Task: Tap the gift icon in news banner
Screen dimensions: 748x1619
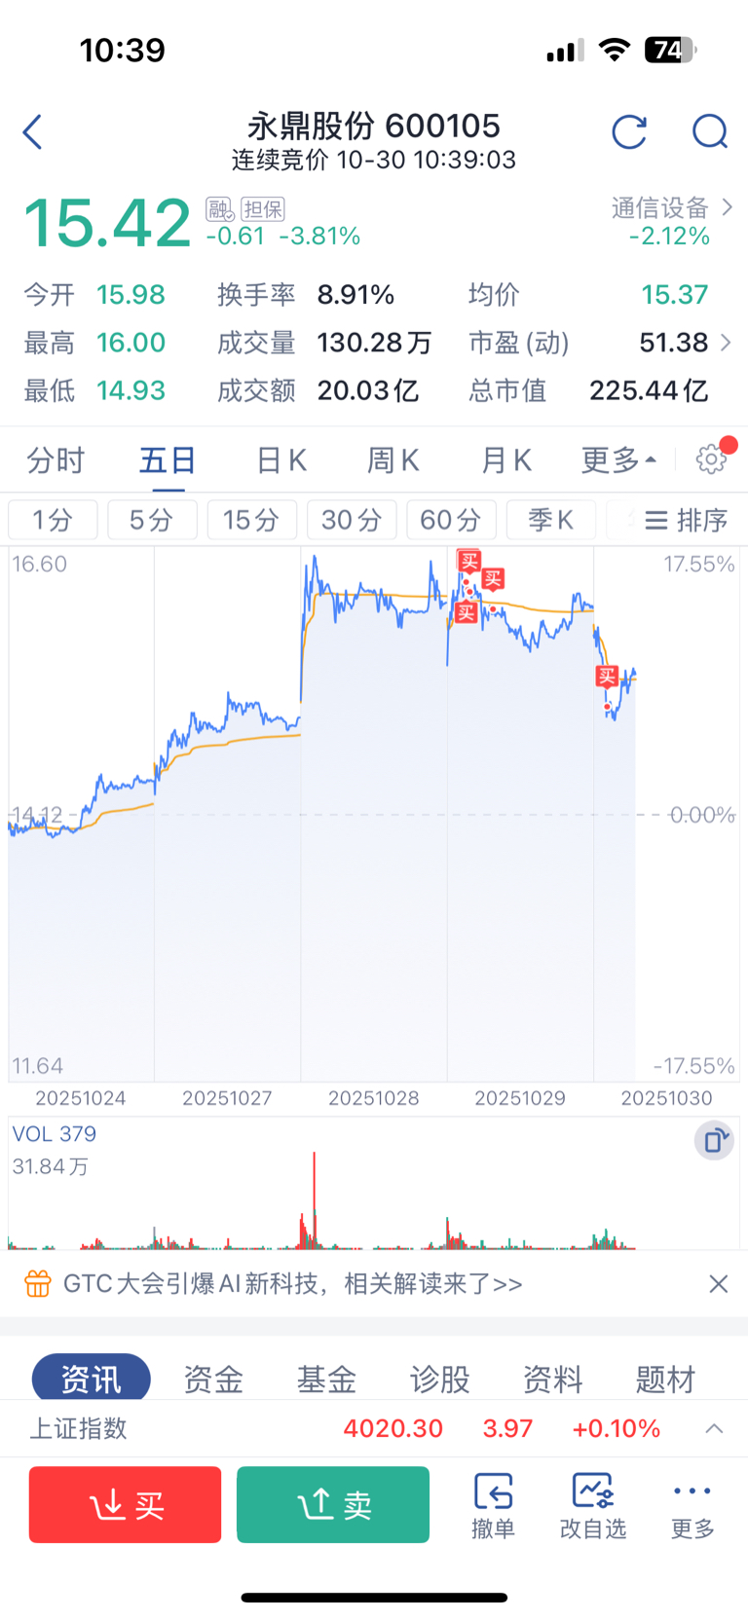Action: 38,1283
